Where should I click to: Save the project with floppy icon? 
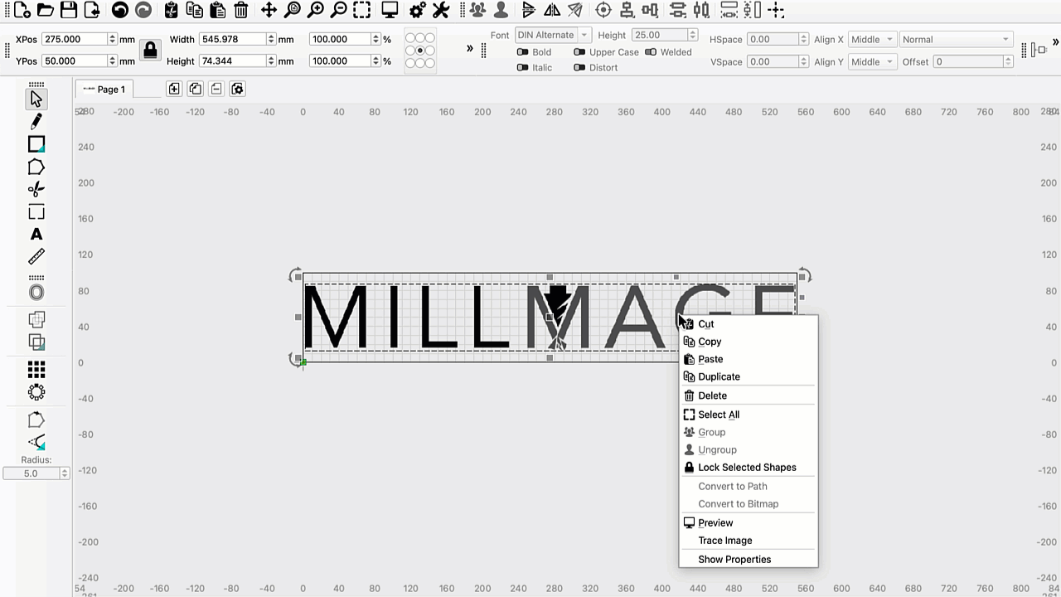69,11
